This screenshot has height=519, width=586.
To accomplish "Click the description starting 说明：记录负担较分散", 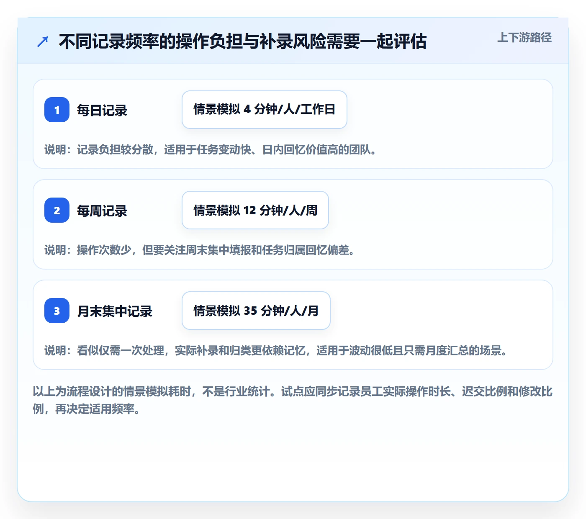I will [x=211, y=149].
